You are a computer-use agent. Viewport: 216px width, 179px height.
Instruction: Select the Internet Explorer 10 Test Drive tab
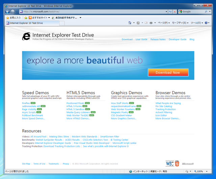click(x=32, y=23)
